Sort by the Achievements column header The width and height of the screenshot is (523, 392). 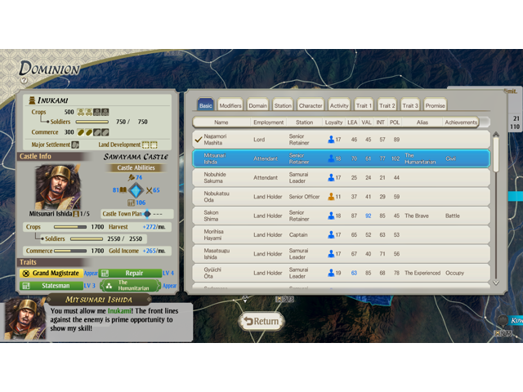[x=461, y=122]
